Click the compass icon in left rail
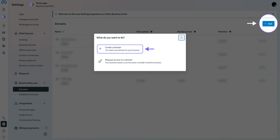This screenshot has height=140, width=280. (x=4, y=26)
